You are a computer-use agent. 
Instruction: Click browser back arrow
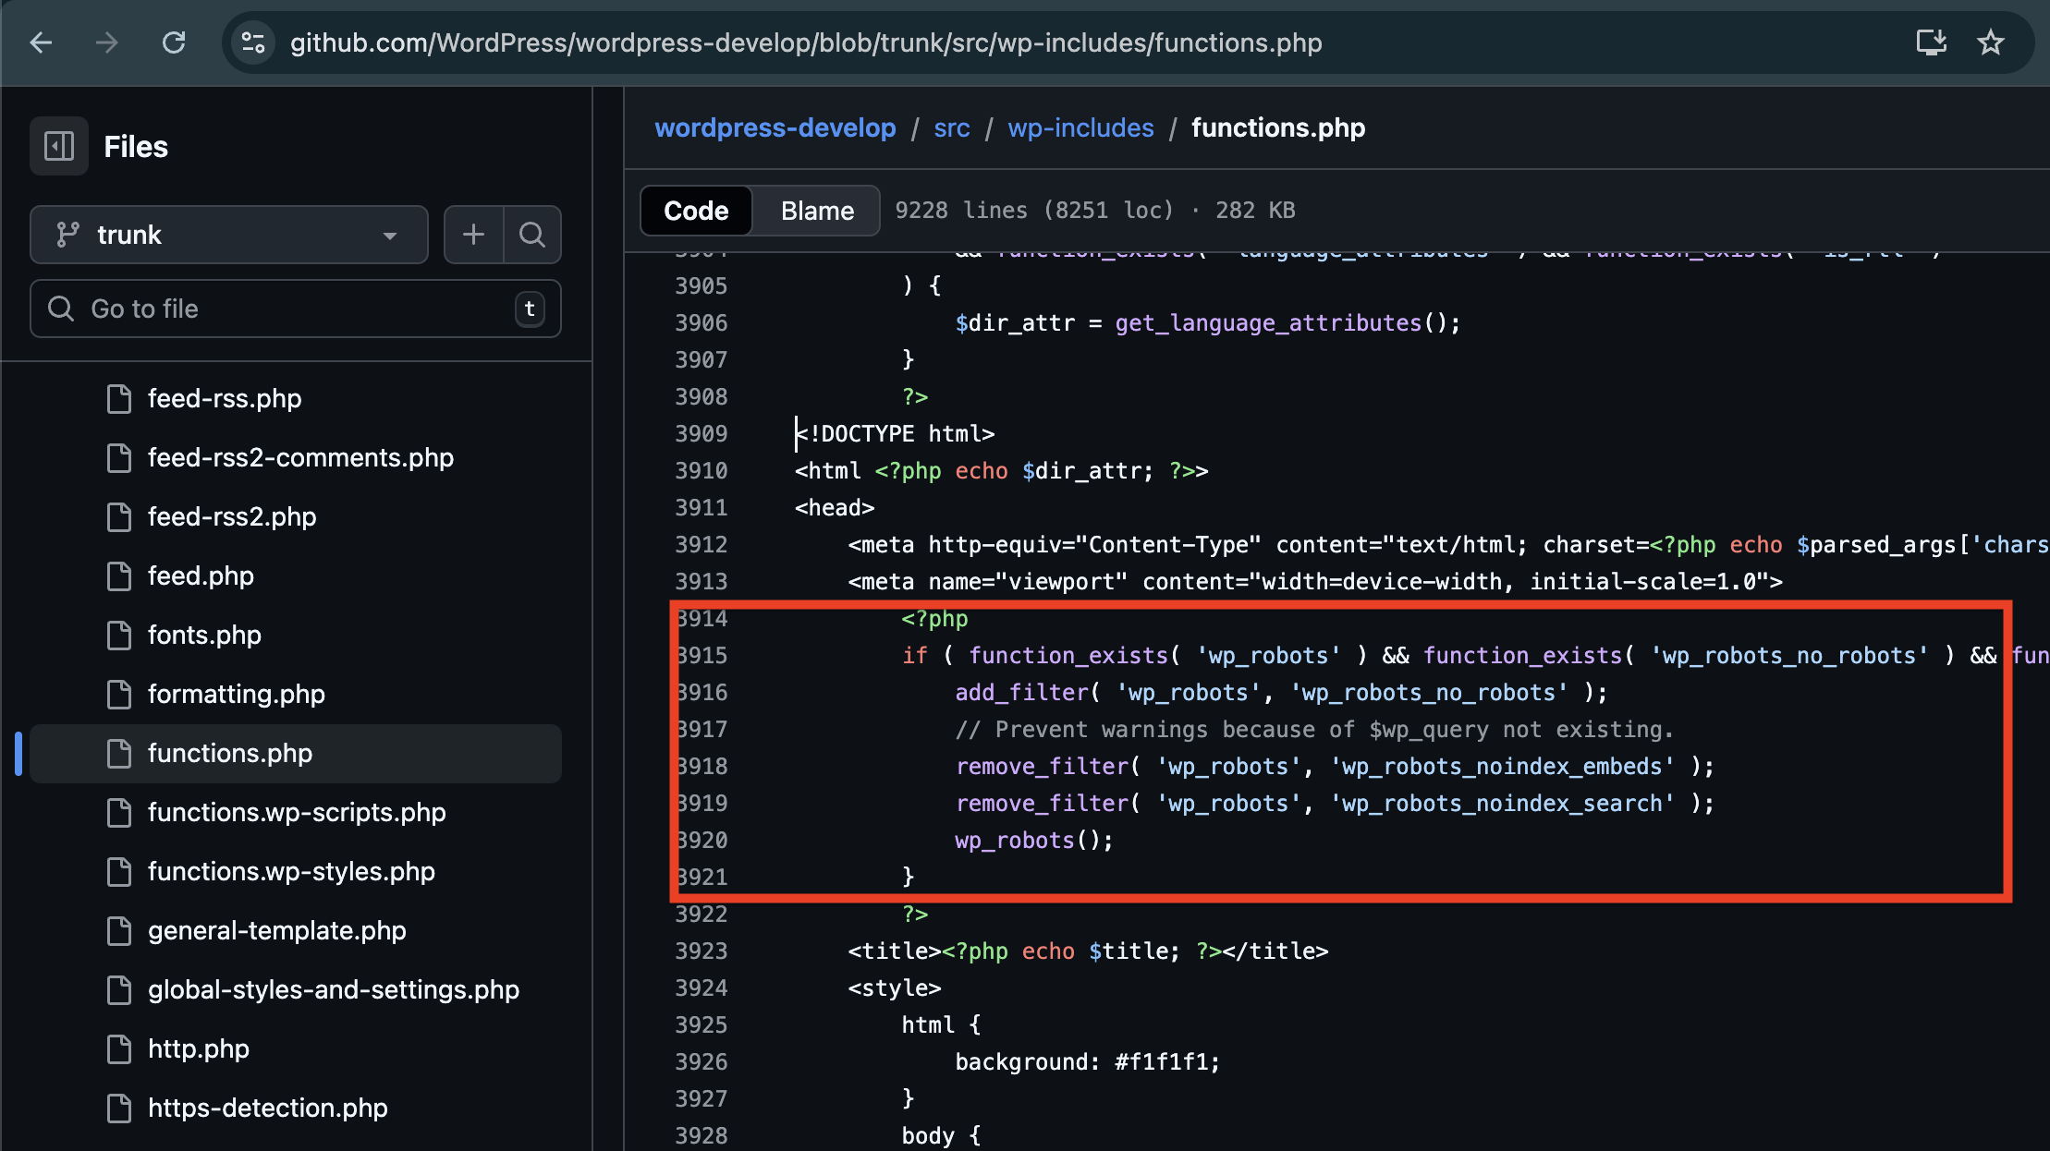coord(41,42)
